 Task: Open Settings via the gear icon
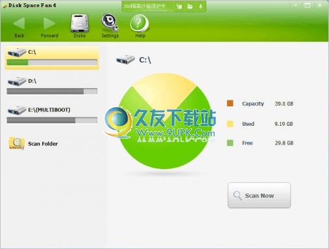point(110,26)
